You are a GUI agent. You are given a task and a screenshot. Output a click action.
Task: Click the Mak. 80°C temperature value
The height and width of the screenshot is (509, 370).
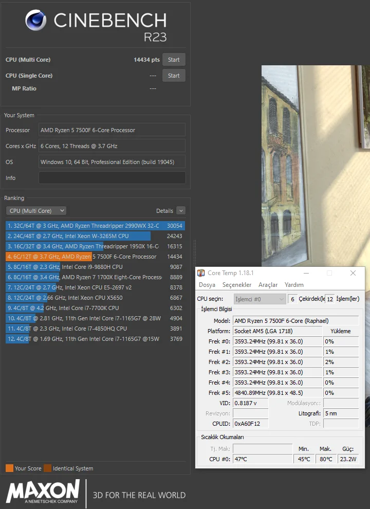tap(325, 459)
